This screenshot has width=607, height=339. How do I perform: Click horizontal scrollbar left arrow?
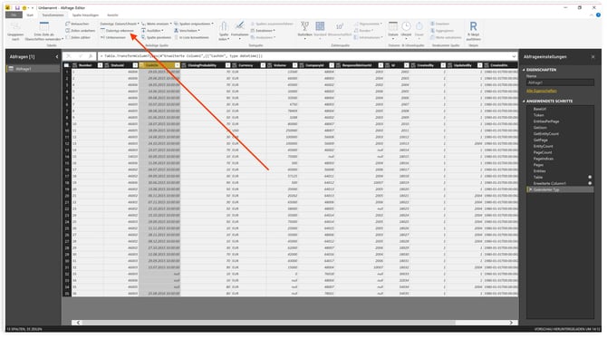click(78, 323)
